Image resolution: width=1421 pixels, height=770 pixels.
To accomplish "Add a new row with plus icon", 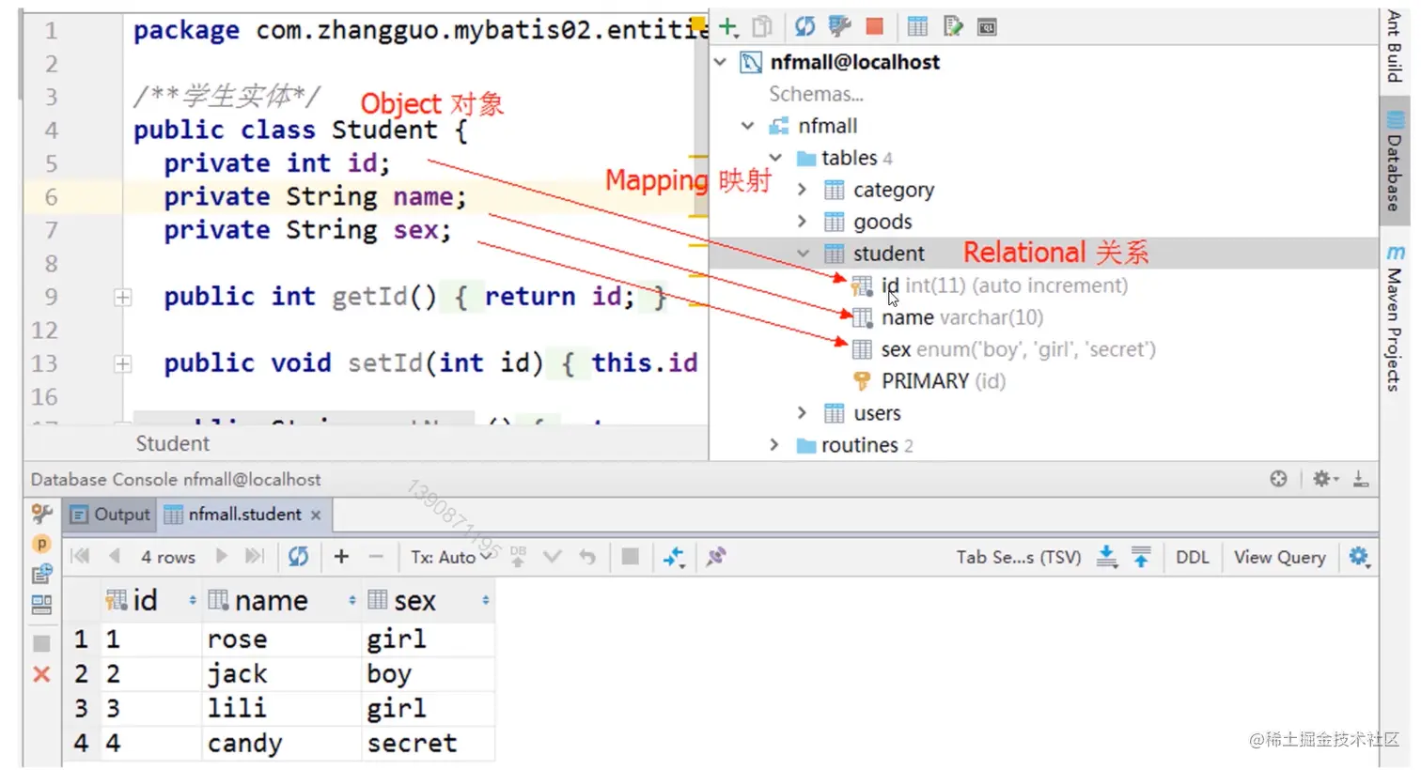I will click(x=341, y=556).
